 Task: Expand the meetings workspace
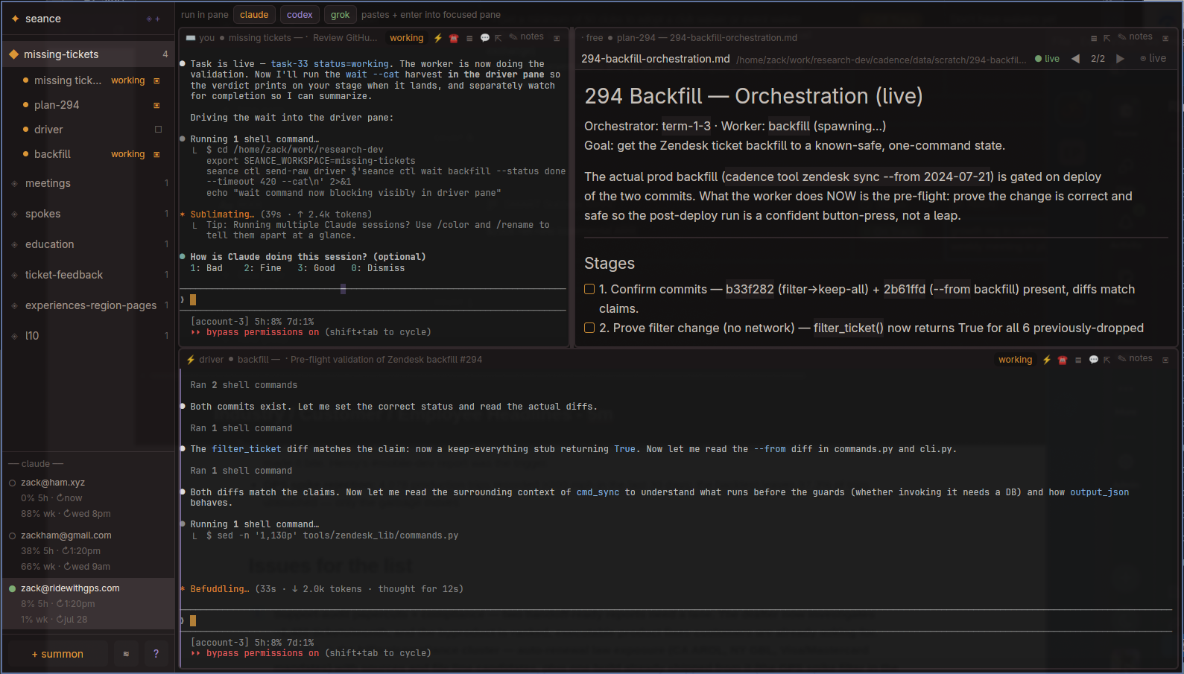point(89,183)
